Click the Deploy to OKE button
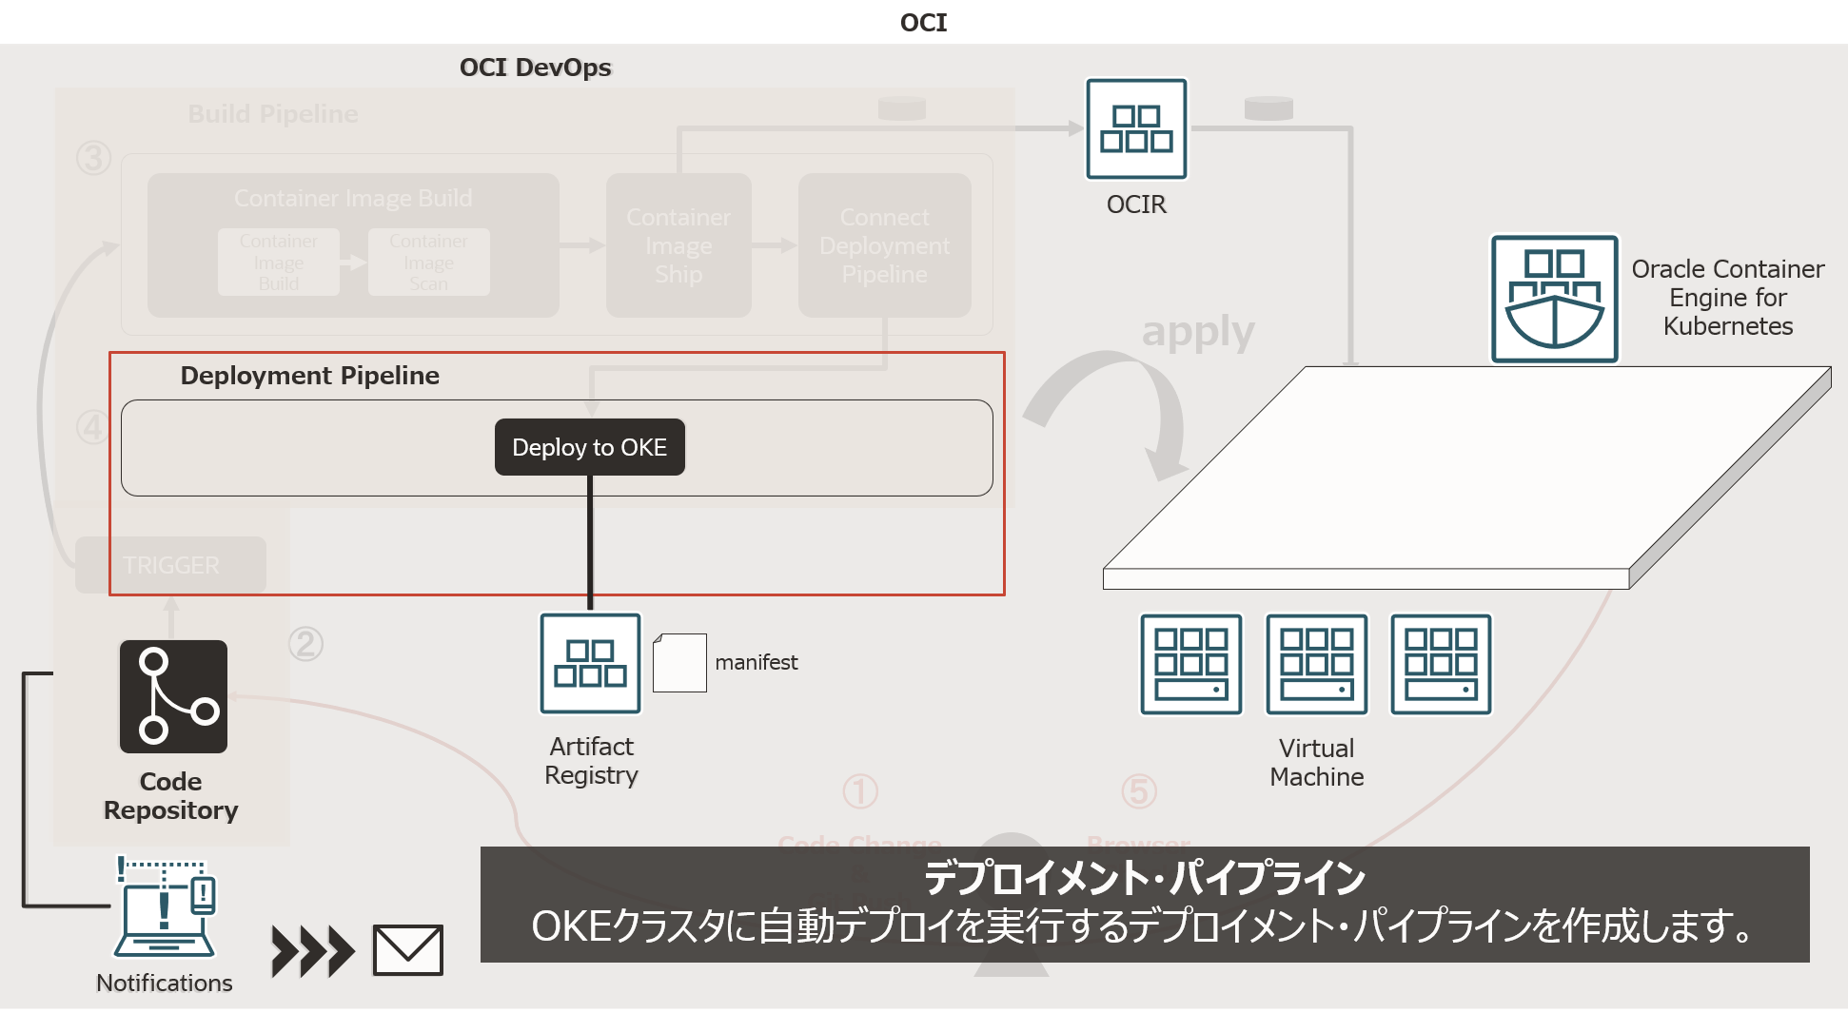Screen dimensions: 1848x1013 click(x=589, y=447)
